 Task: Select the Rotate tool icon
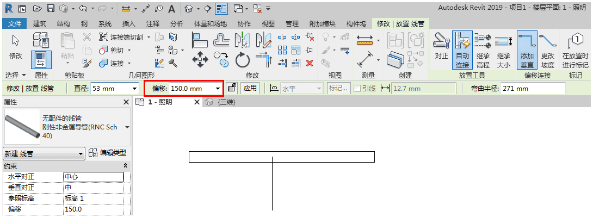click(243, 59)
